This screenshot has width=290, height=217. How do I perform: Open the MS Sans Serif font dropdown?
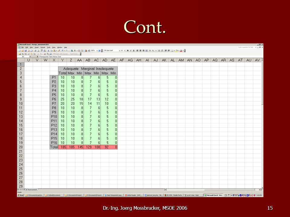[x=120, y=51]
